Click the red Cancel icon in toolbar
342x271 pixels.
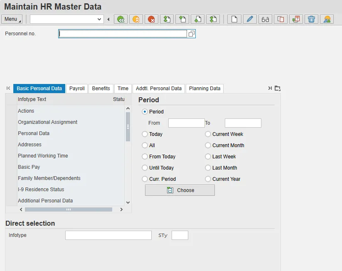(151, 19)
